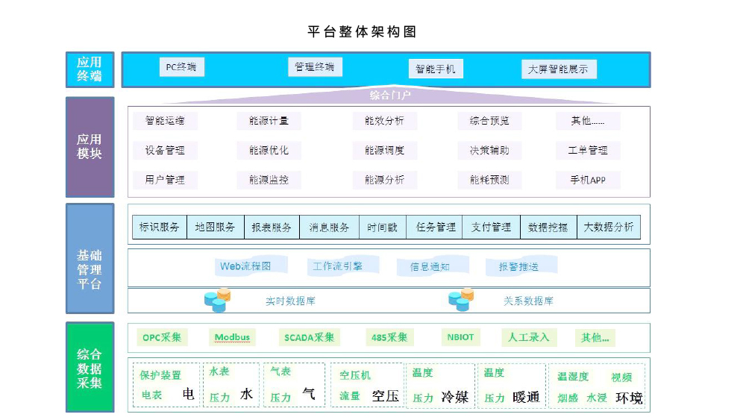Click the 实时数据库 database icon
The height and width of the screenshot is (420, 746).
[217, 301]
